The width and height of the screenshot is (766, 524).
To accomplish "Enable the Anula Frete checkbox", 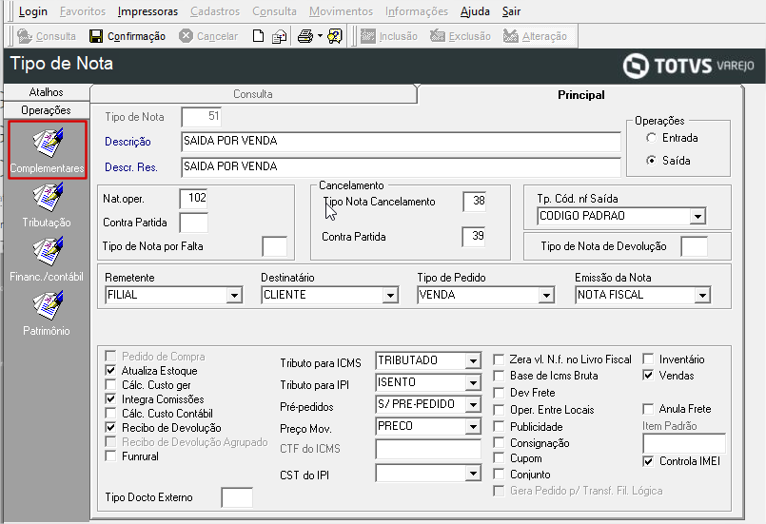I will pos(648,409).
